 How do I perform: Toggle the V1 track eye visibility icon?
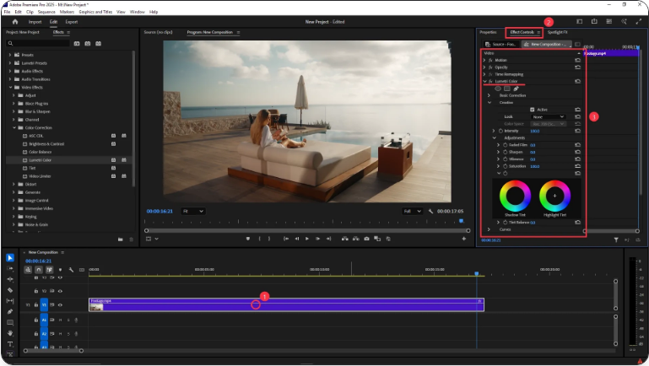click(x=60, y=304)
